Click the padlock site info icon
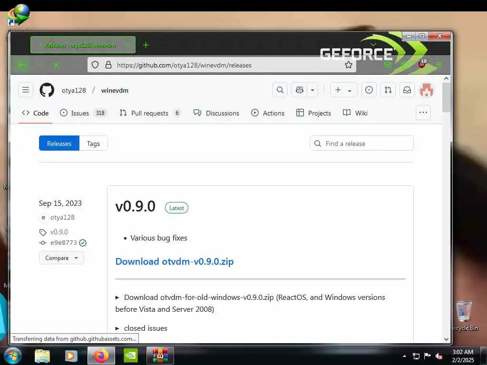 pos(108,65)
